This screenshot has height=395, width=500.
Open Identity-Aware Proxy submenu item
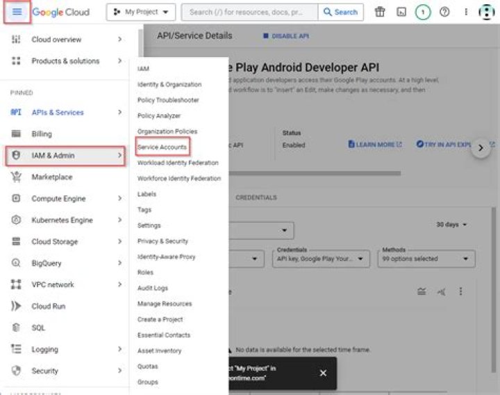[166, 257]
